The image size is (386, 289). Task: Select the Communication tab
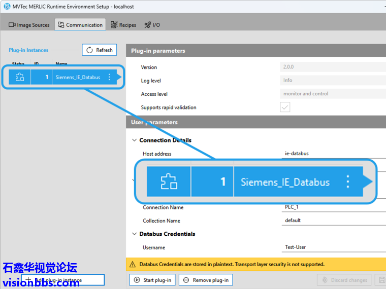[x=79, y=25]
